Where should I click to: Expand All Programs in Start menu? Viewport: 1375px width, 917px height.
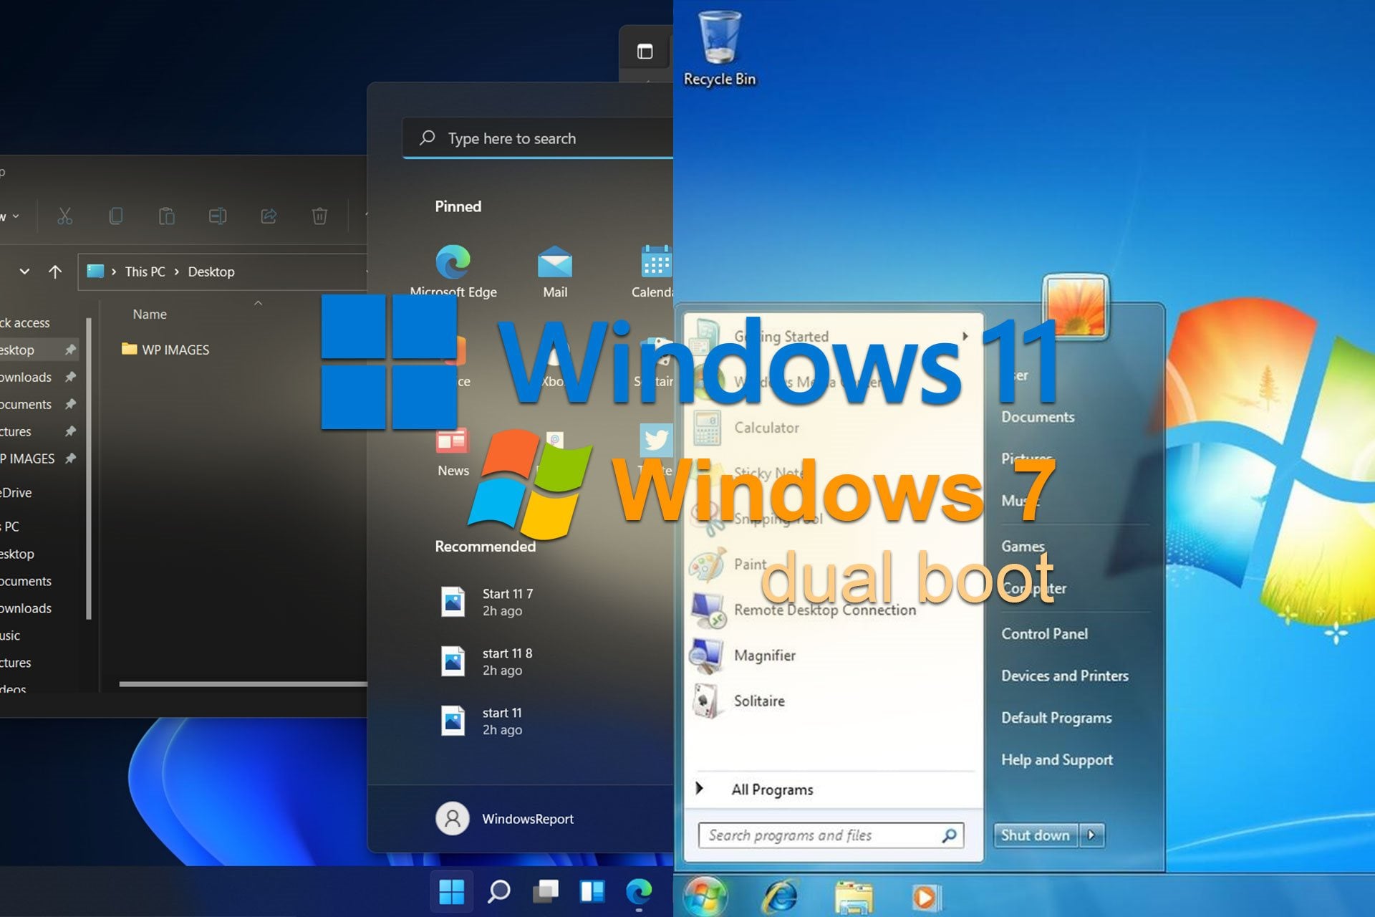771,789
